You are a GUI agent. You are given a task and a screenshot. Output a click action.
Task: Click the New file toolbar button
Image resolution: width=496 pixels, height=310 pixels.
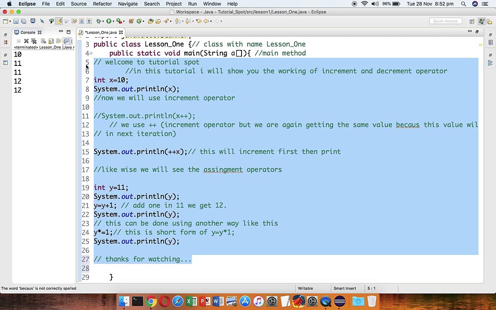(5, 21)
